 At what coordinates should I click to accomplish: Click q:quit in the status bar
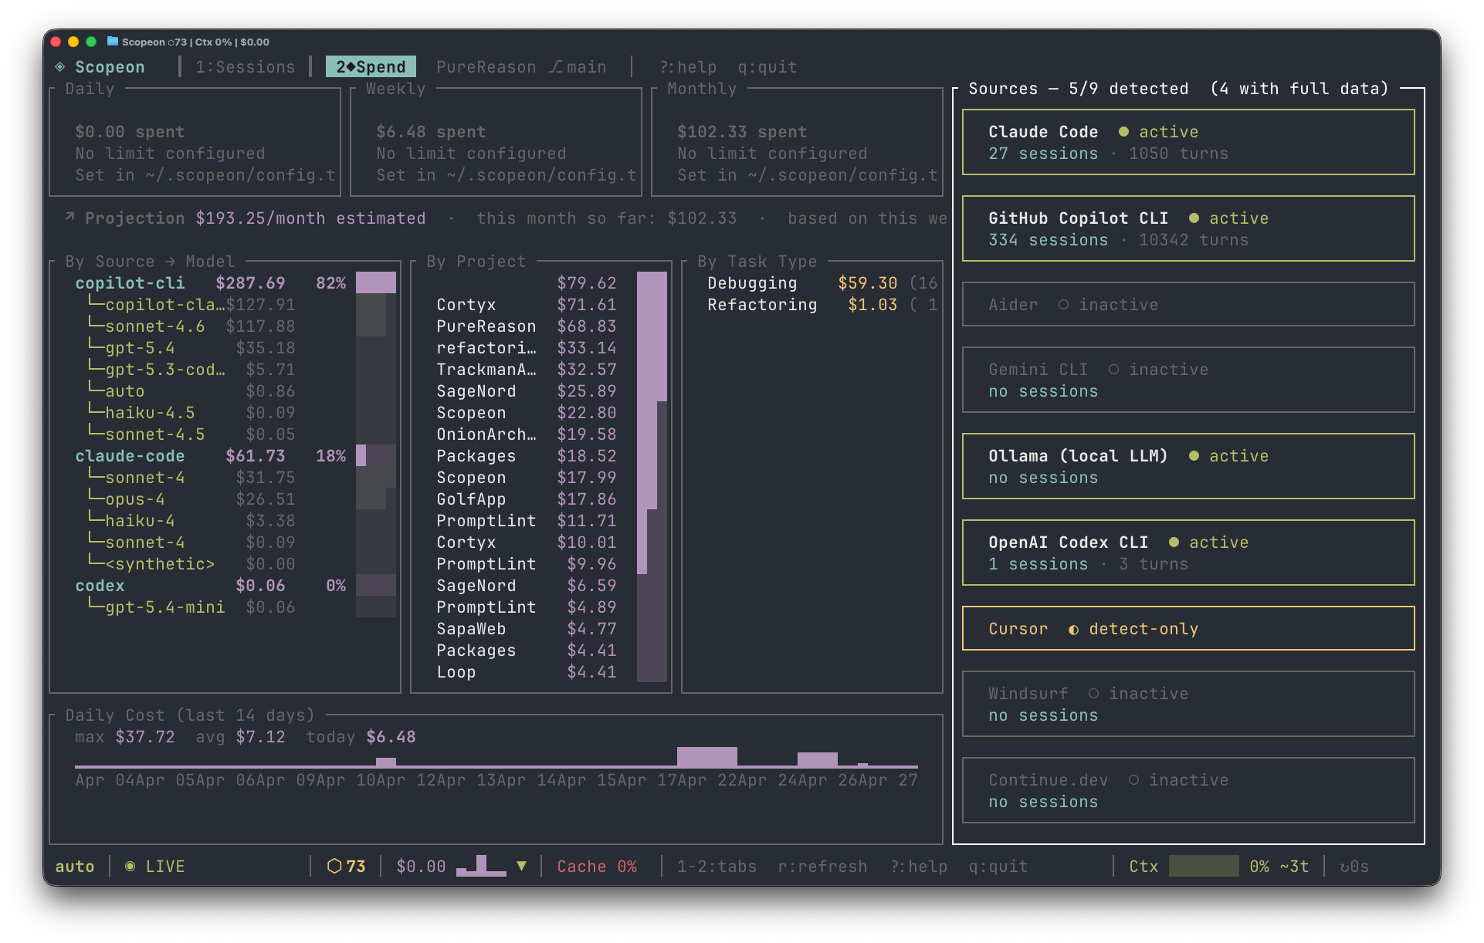[998, 867]
